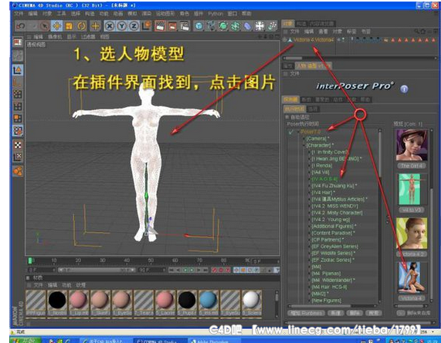Viewport: 441px width, 343px height.
Task: Click the blue material sphere swatch
Action: tap(209, 300)
